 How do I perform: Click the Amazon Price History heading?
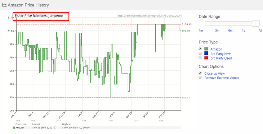pyautogui.click(x=28, y=5)
